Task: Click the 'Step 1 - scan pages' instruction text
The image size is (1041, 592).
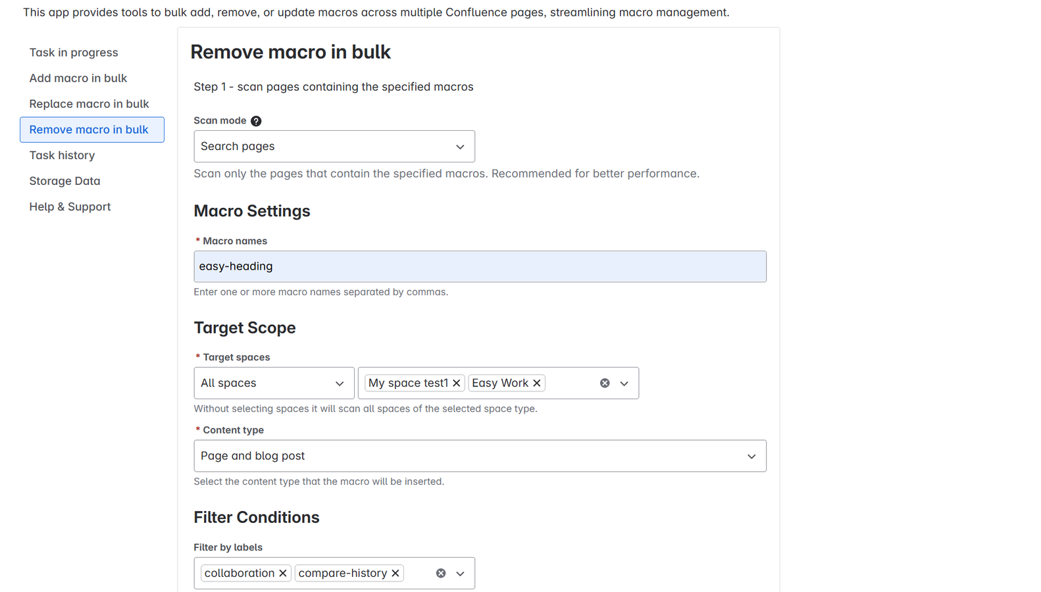Action: click(x=334, y=87)
